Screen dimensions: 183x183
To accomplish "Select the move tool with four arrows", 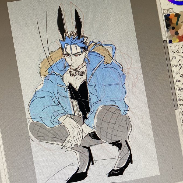I will pyautogui.click(x=173, y=53).
